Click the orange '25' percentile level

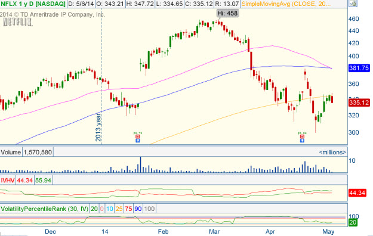click(119, 209)
